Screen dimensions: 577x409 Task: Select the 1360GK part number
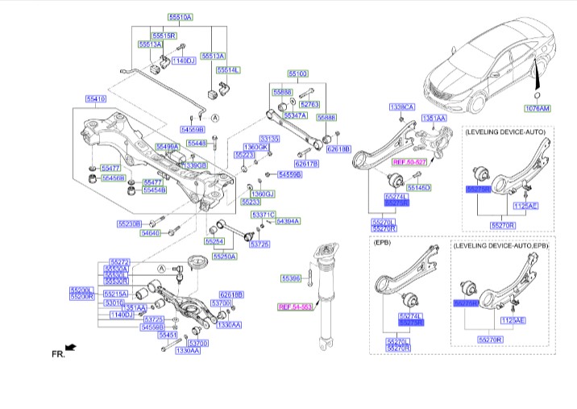(256, 147)
